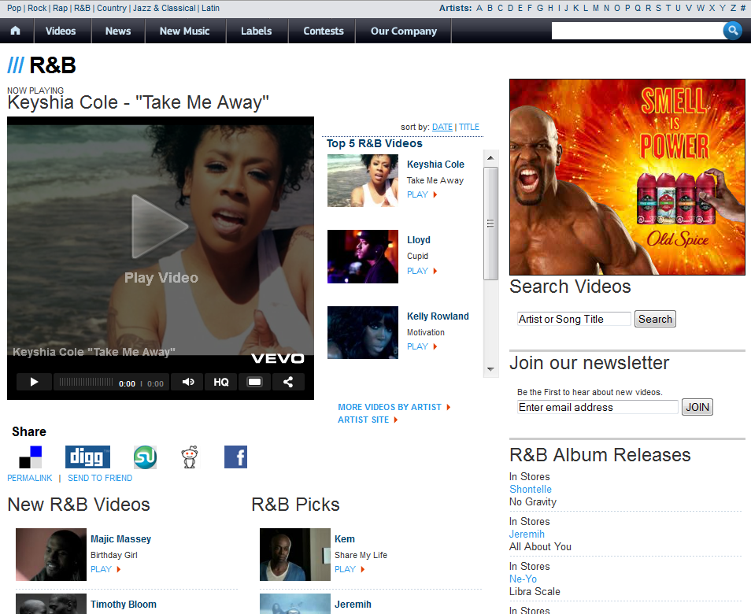Screen dimensions: 751x614
Task: Open the Majic Massey video thumbnail
Action: tap(50, 555)
